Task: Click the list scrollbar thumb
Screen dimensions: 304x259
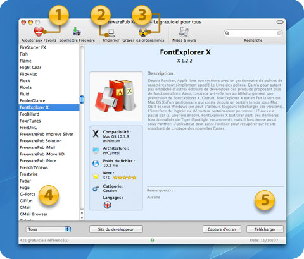Action: pos(82,99)
